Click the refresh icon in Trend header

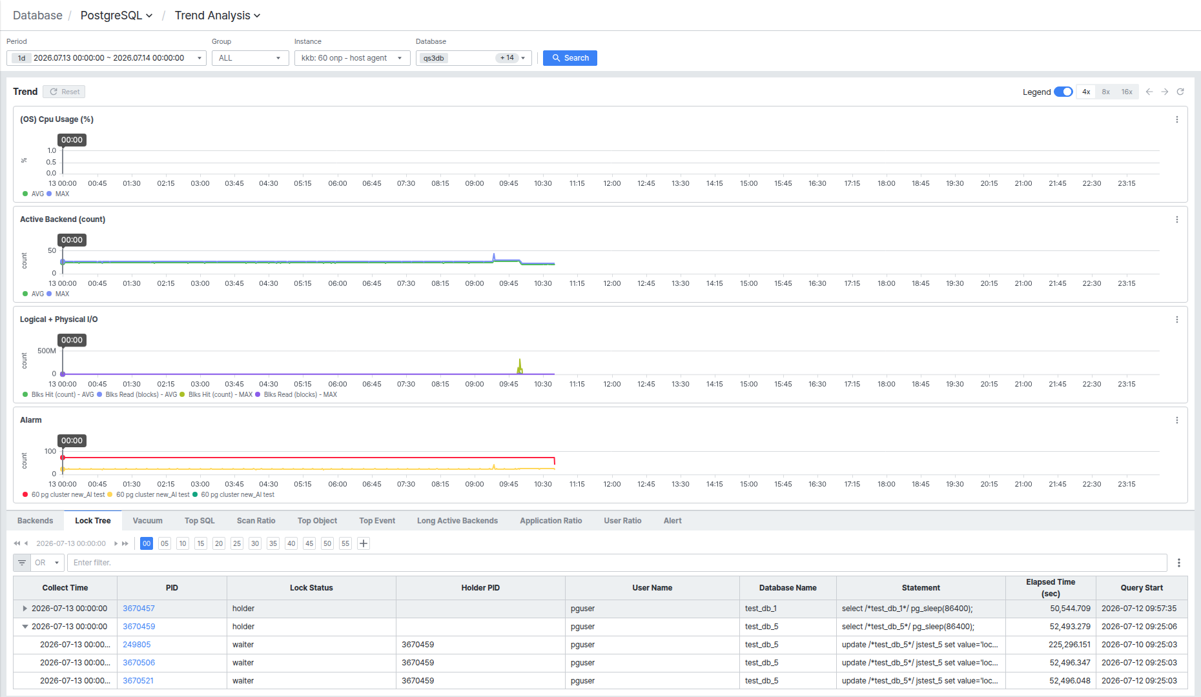pyautogui.click(x=1180, y=92)
